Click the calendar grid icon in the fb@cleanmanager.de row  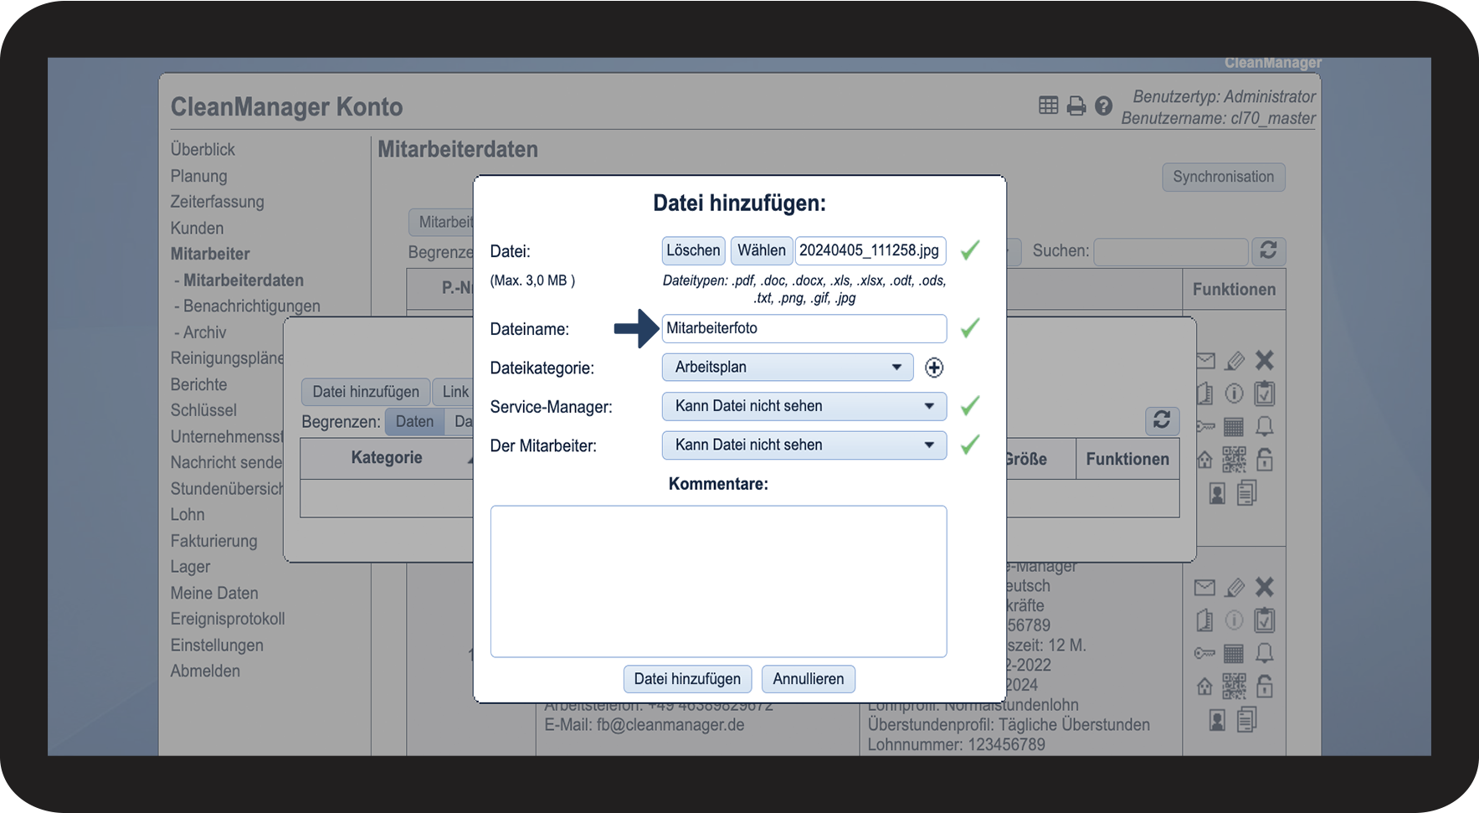pos(1234,653)
